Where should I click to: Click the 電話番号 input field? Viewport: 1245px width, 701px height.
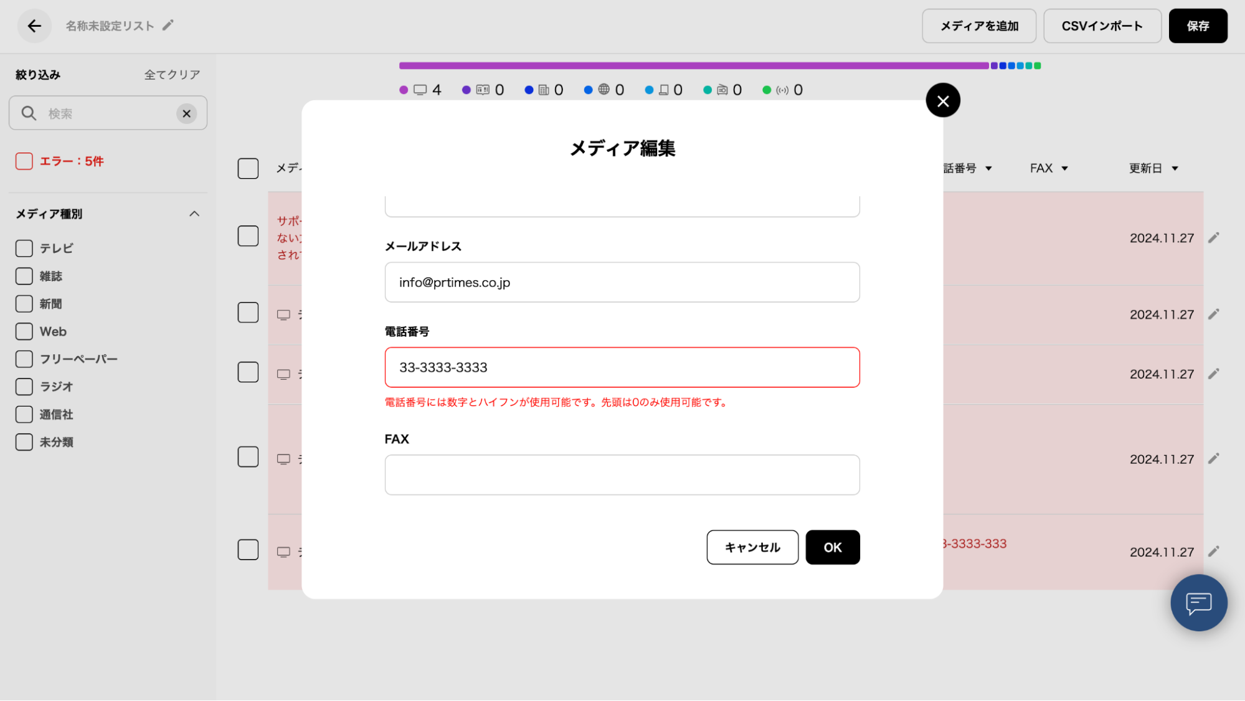pos(622,367)
